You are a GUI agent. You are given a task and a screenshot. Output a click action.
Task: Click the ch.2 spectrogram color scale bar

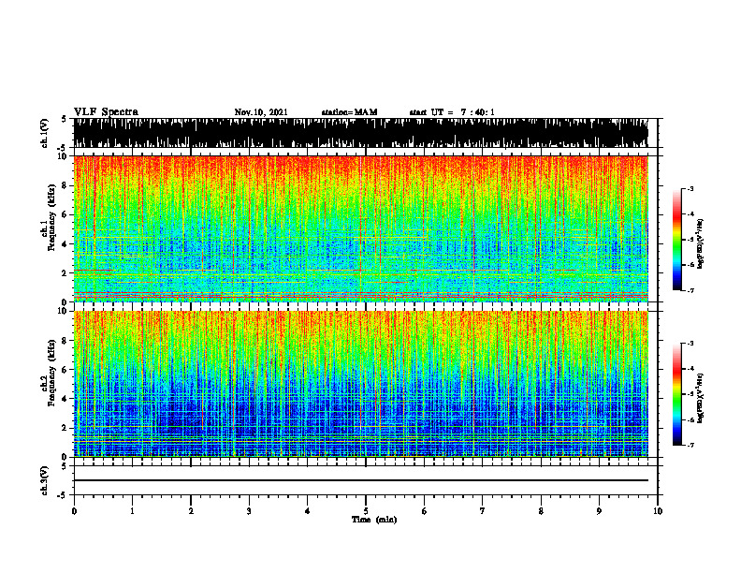pos(677,394)
